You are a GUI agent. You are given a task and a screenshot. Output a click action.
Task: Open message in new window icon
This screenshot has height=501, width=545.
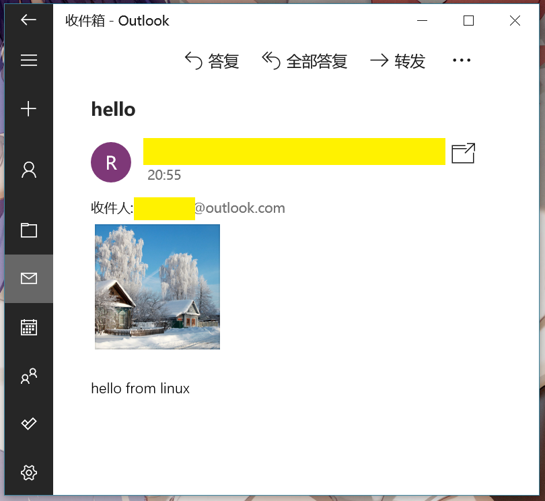click(462, 153)
